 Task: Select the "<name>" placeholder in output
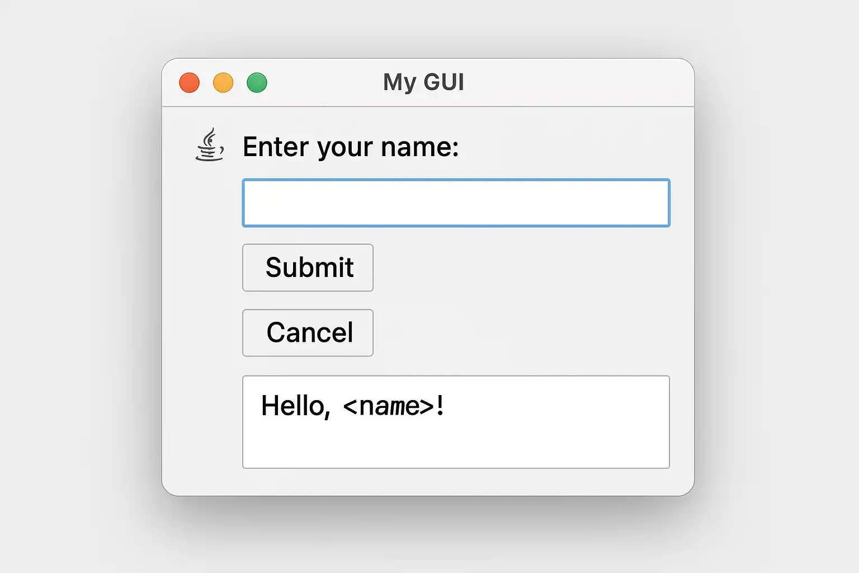389,406
